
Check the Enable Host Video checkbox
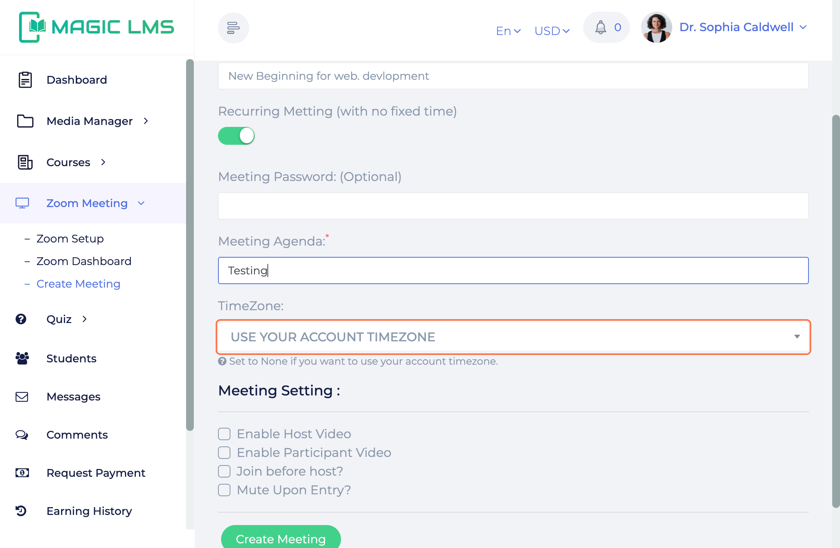[x=224, y=434]
